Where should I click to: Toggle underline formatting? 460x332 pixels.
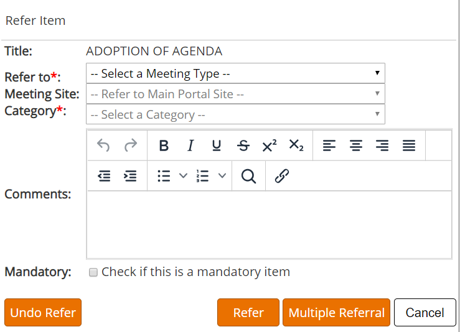pos(217,145)
